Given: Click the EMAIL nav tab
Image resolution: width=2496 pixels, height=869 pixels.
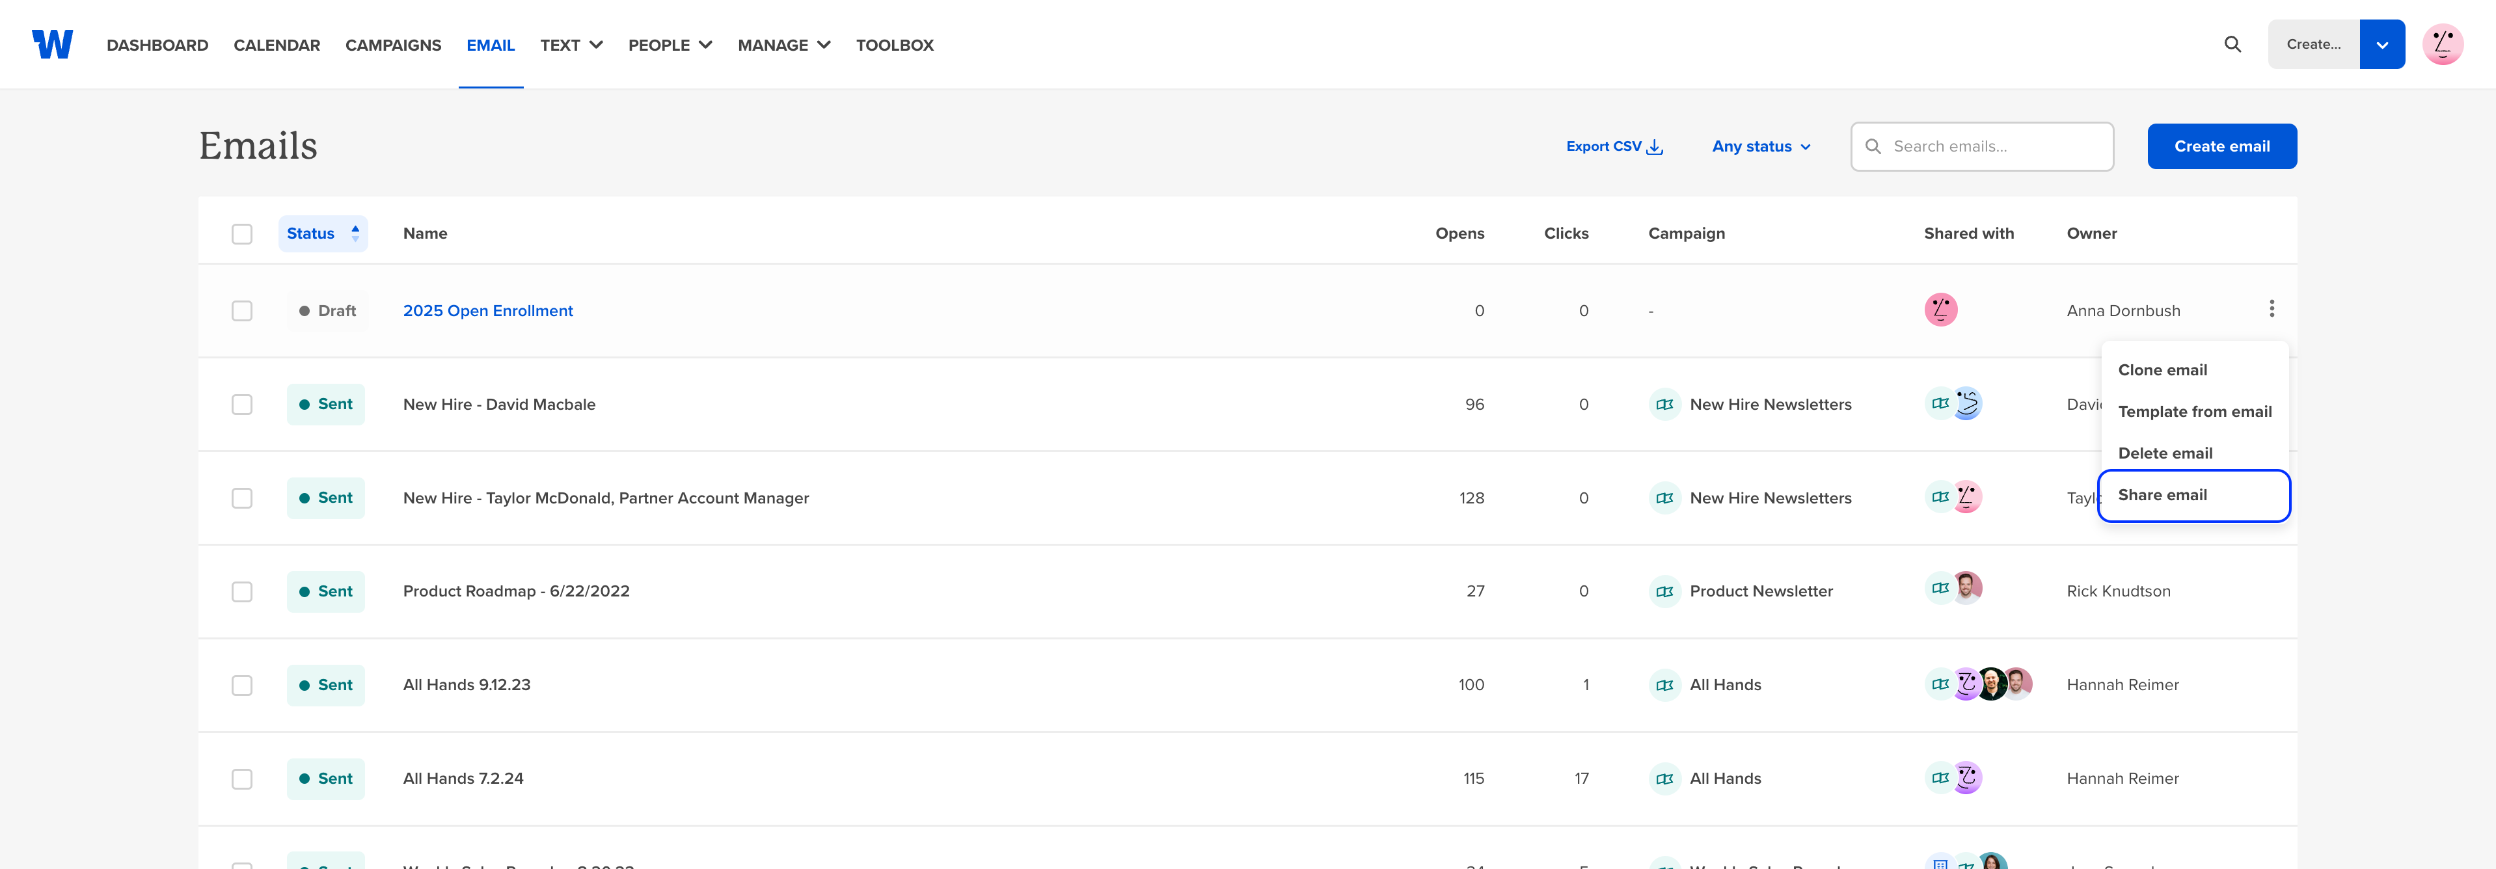Looking at the screenshot, I should [x=491, y=45].
